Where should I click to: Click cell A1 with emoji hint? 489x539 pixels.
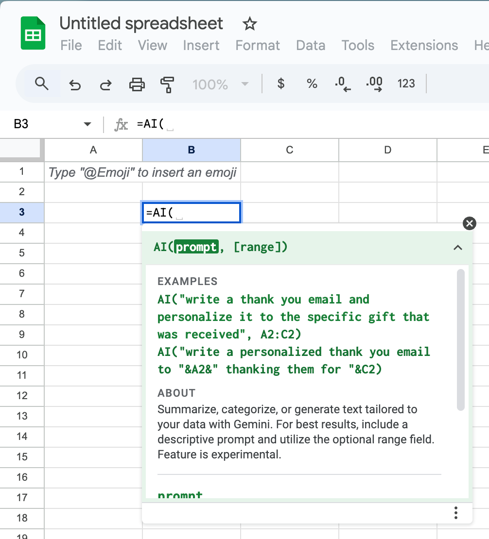[x=93, y=172]
